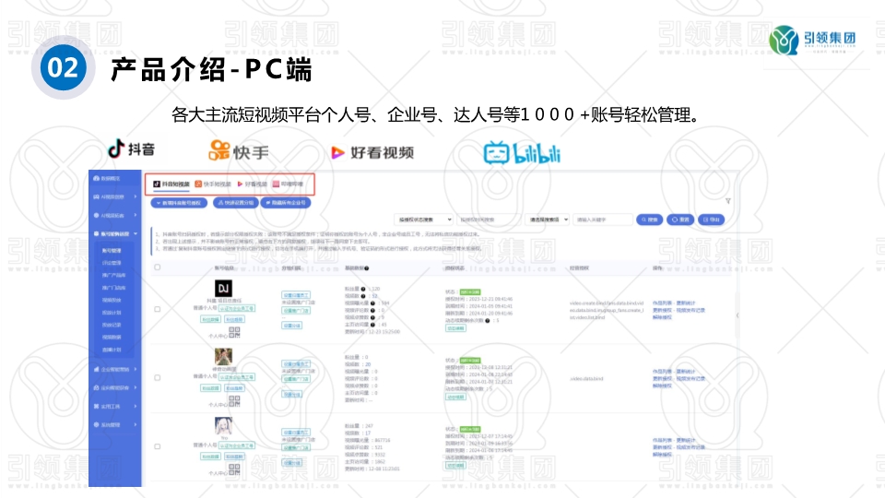The height and width of the screenshot is (498, 885).
Task: Click the 引领集团 company logo
Action: 813,40
